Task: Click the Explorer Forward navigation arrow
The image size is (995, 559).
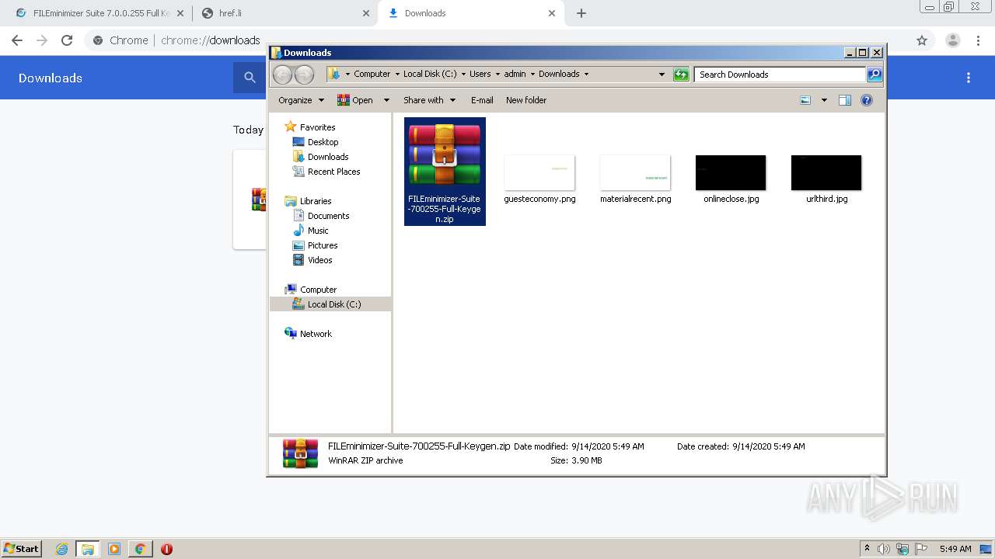Action: 304,75
